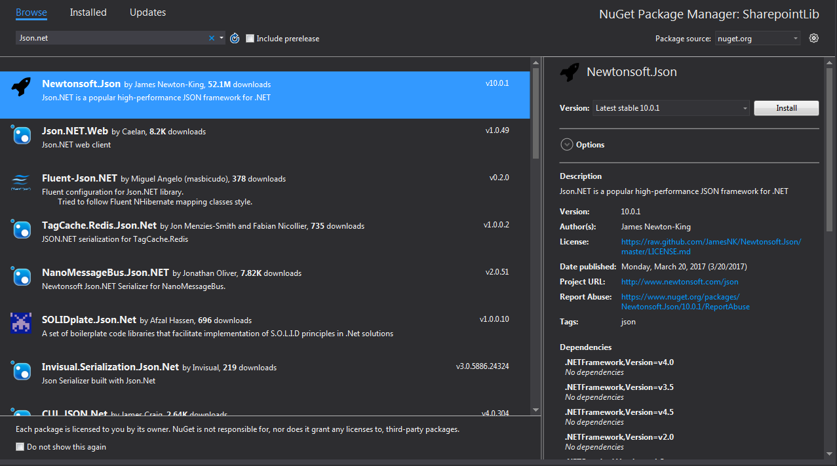Click the Invisual.Serialization.Json.Net package icon
The width and height of the screenshot is (837, 466).
pos(22,371)
